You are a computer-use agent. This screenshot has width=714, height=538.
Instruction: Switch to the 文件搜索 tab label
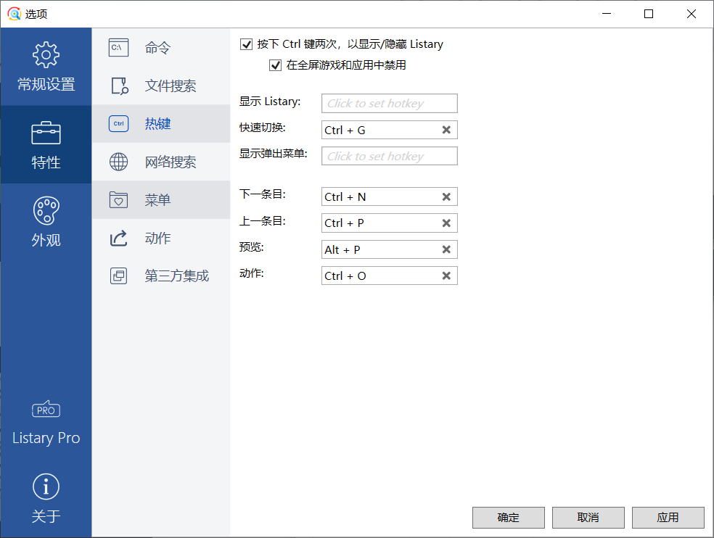(171, 86)
